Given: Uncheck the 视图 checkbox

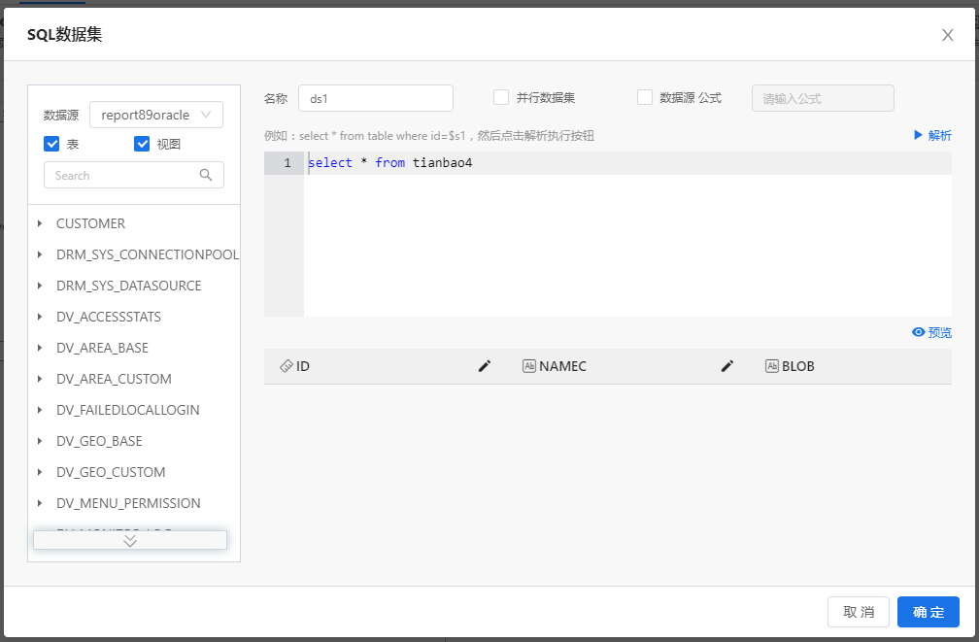Looking at the screenshot, I should click(142, 145).
